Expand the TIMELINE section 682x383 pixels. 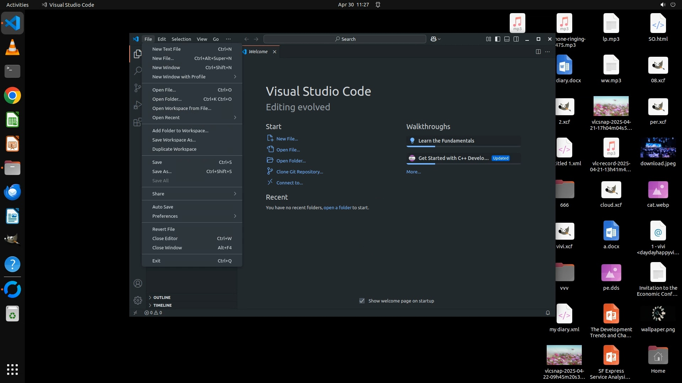pyautogui.click(x=162, y=305)
